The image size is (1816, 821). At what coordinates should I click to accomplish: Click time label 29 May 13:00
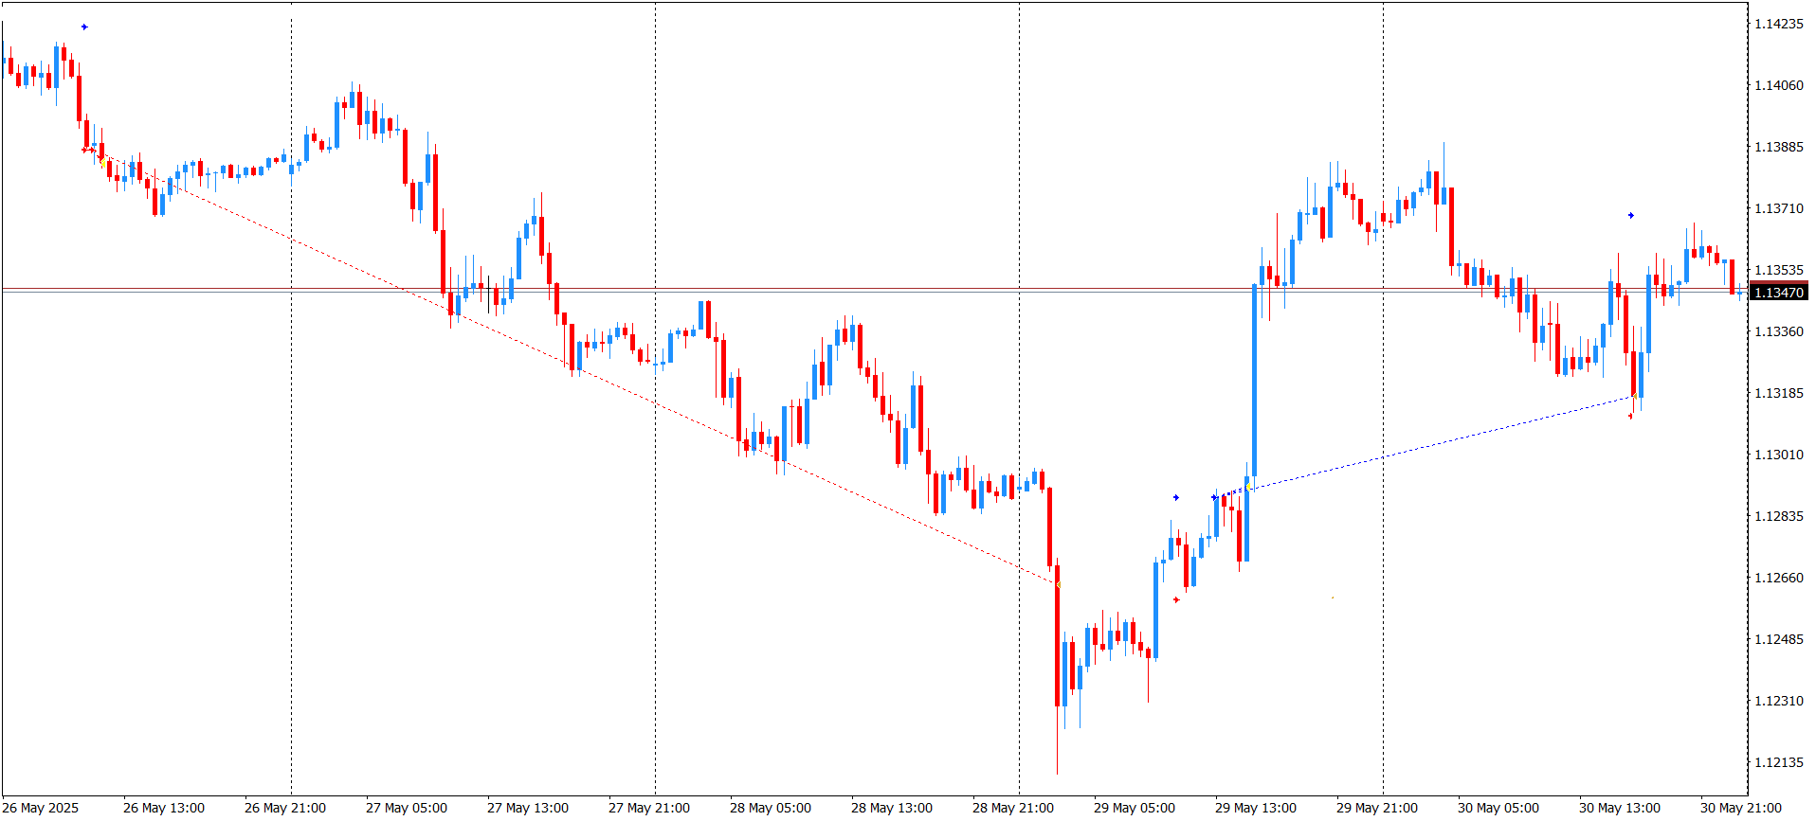pos(1256,808)
